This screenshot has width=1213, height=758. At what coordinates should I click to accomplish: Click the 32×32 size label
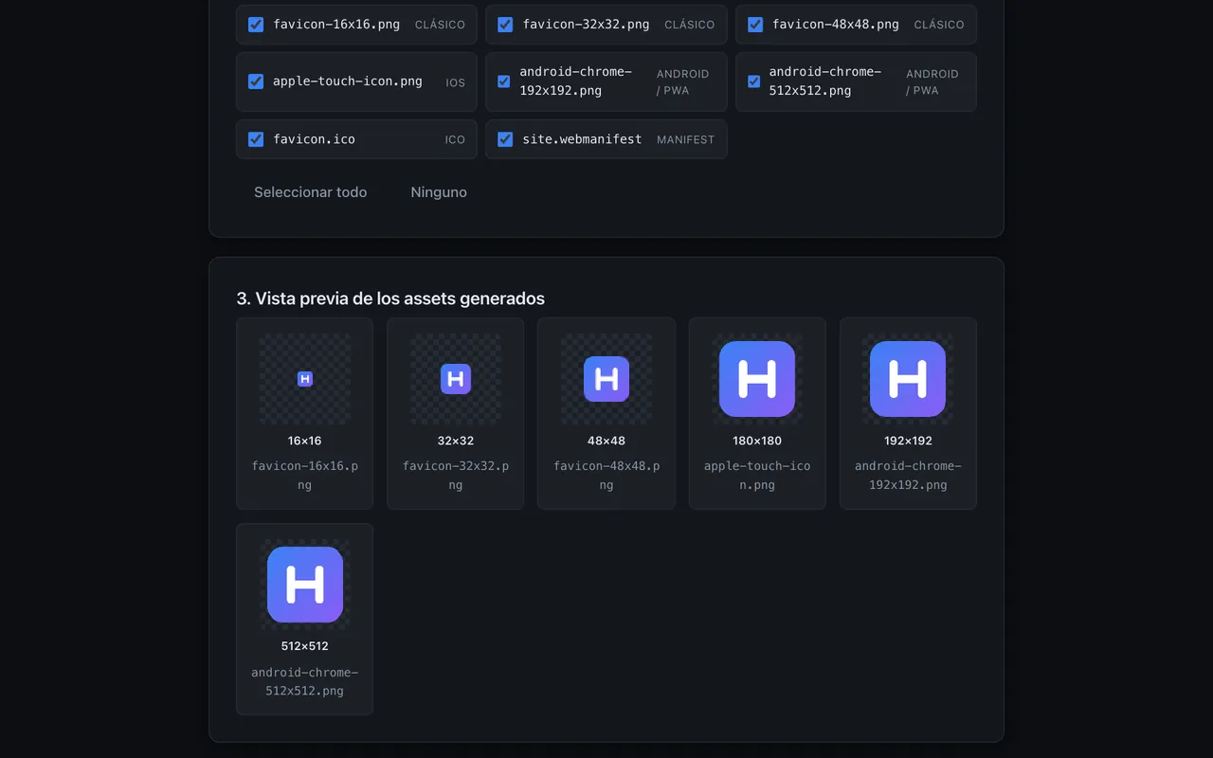pyautogui.click(x=456, y=441)
